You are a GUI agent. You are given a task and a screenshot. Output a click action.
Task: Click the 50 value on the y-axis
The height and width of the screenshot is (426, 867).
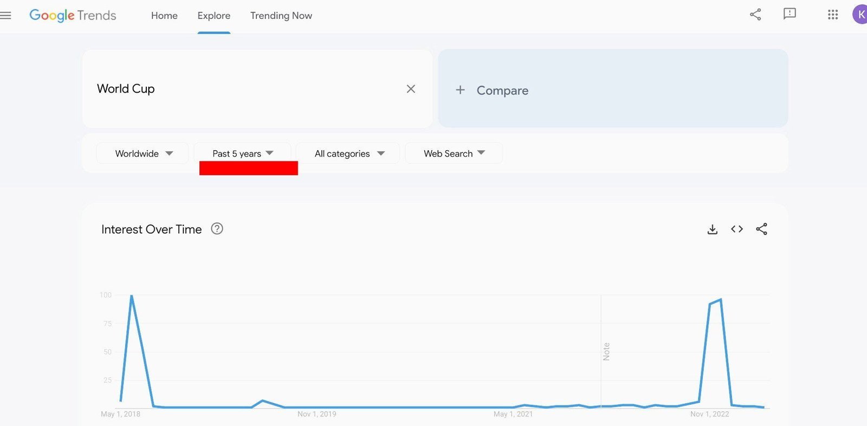click(107, 352)
